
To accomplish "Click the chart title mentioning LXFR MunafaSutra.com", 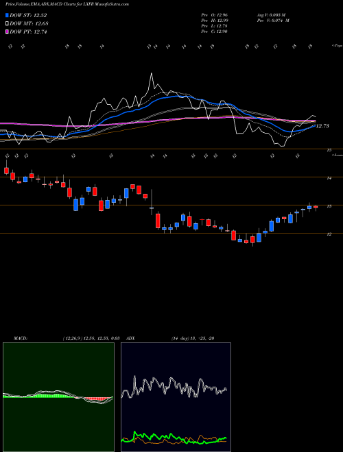I will point(67,4).
